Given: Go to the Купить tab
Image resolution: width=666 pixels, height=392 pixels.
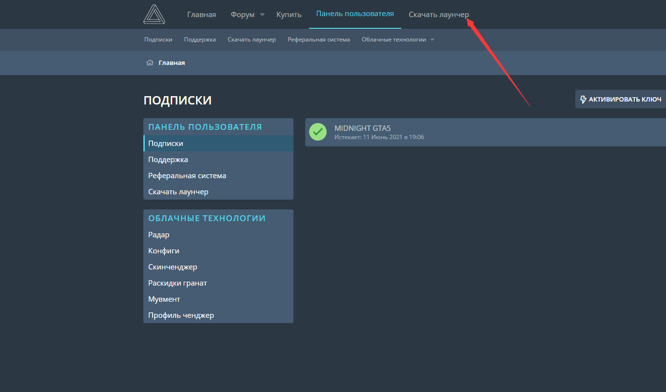Looking at the screenshot, I should click(289, 15).
